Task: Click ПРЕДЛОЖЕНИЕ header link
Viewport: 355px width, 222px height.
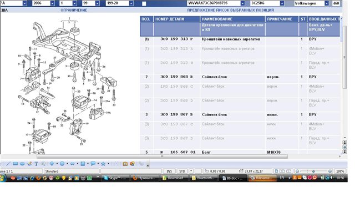Action: click(201, 10)
